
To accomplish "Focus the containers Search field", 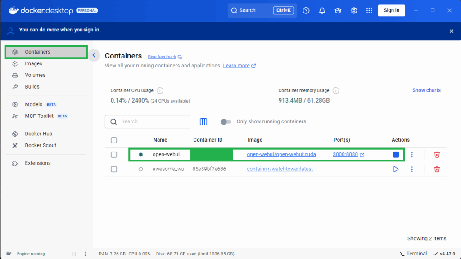I will pyautogui.click(x=148, y=121).
